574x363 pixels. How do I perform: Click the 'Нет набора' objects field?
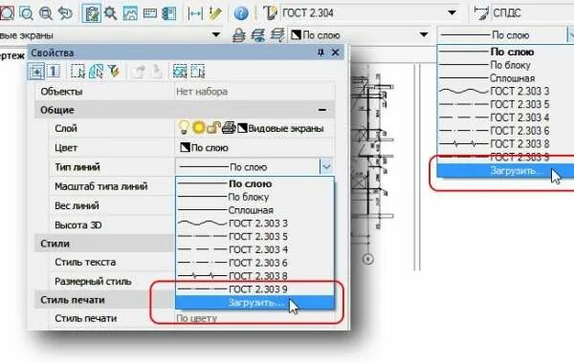(254, 92)
